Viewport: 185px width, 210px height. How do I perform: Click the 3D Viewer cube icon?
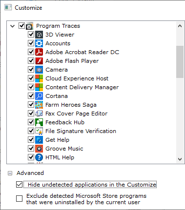pyautogui.click(x=39, y=35)
